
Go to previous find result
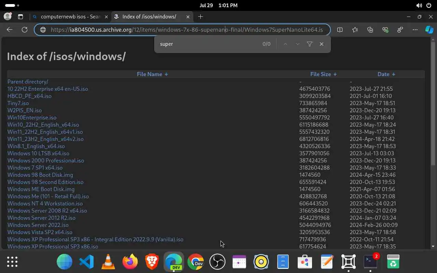[285, 44]
